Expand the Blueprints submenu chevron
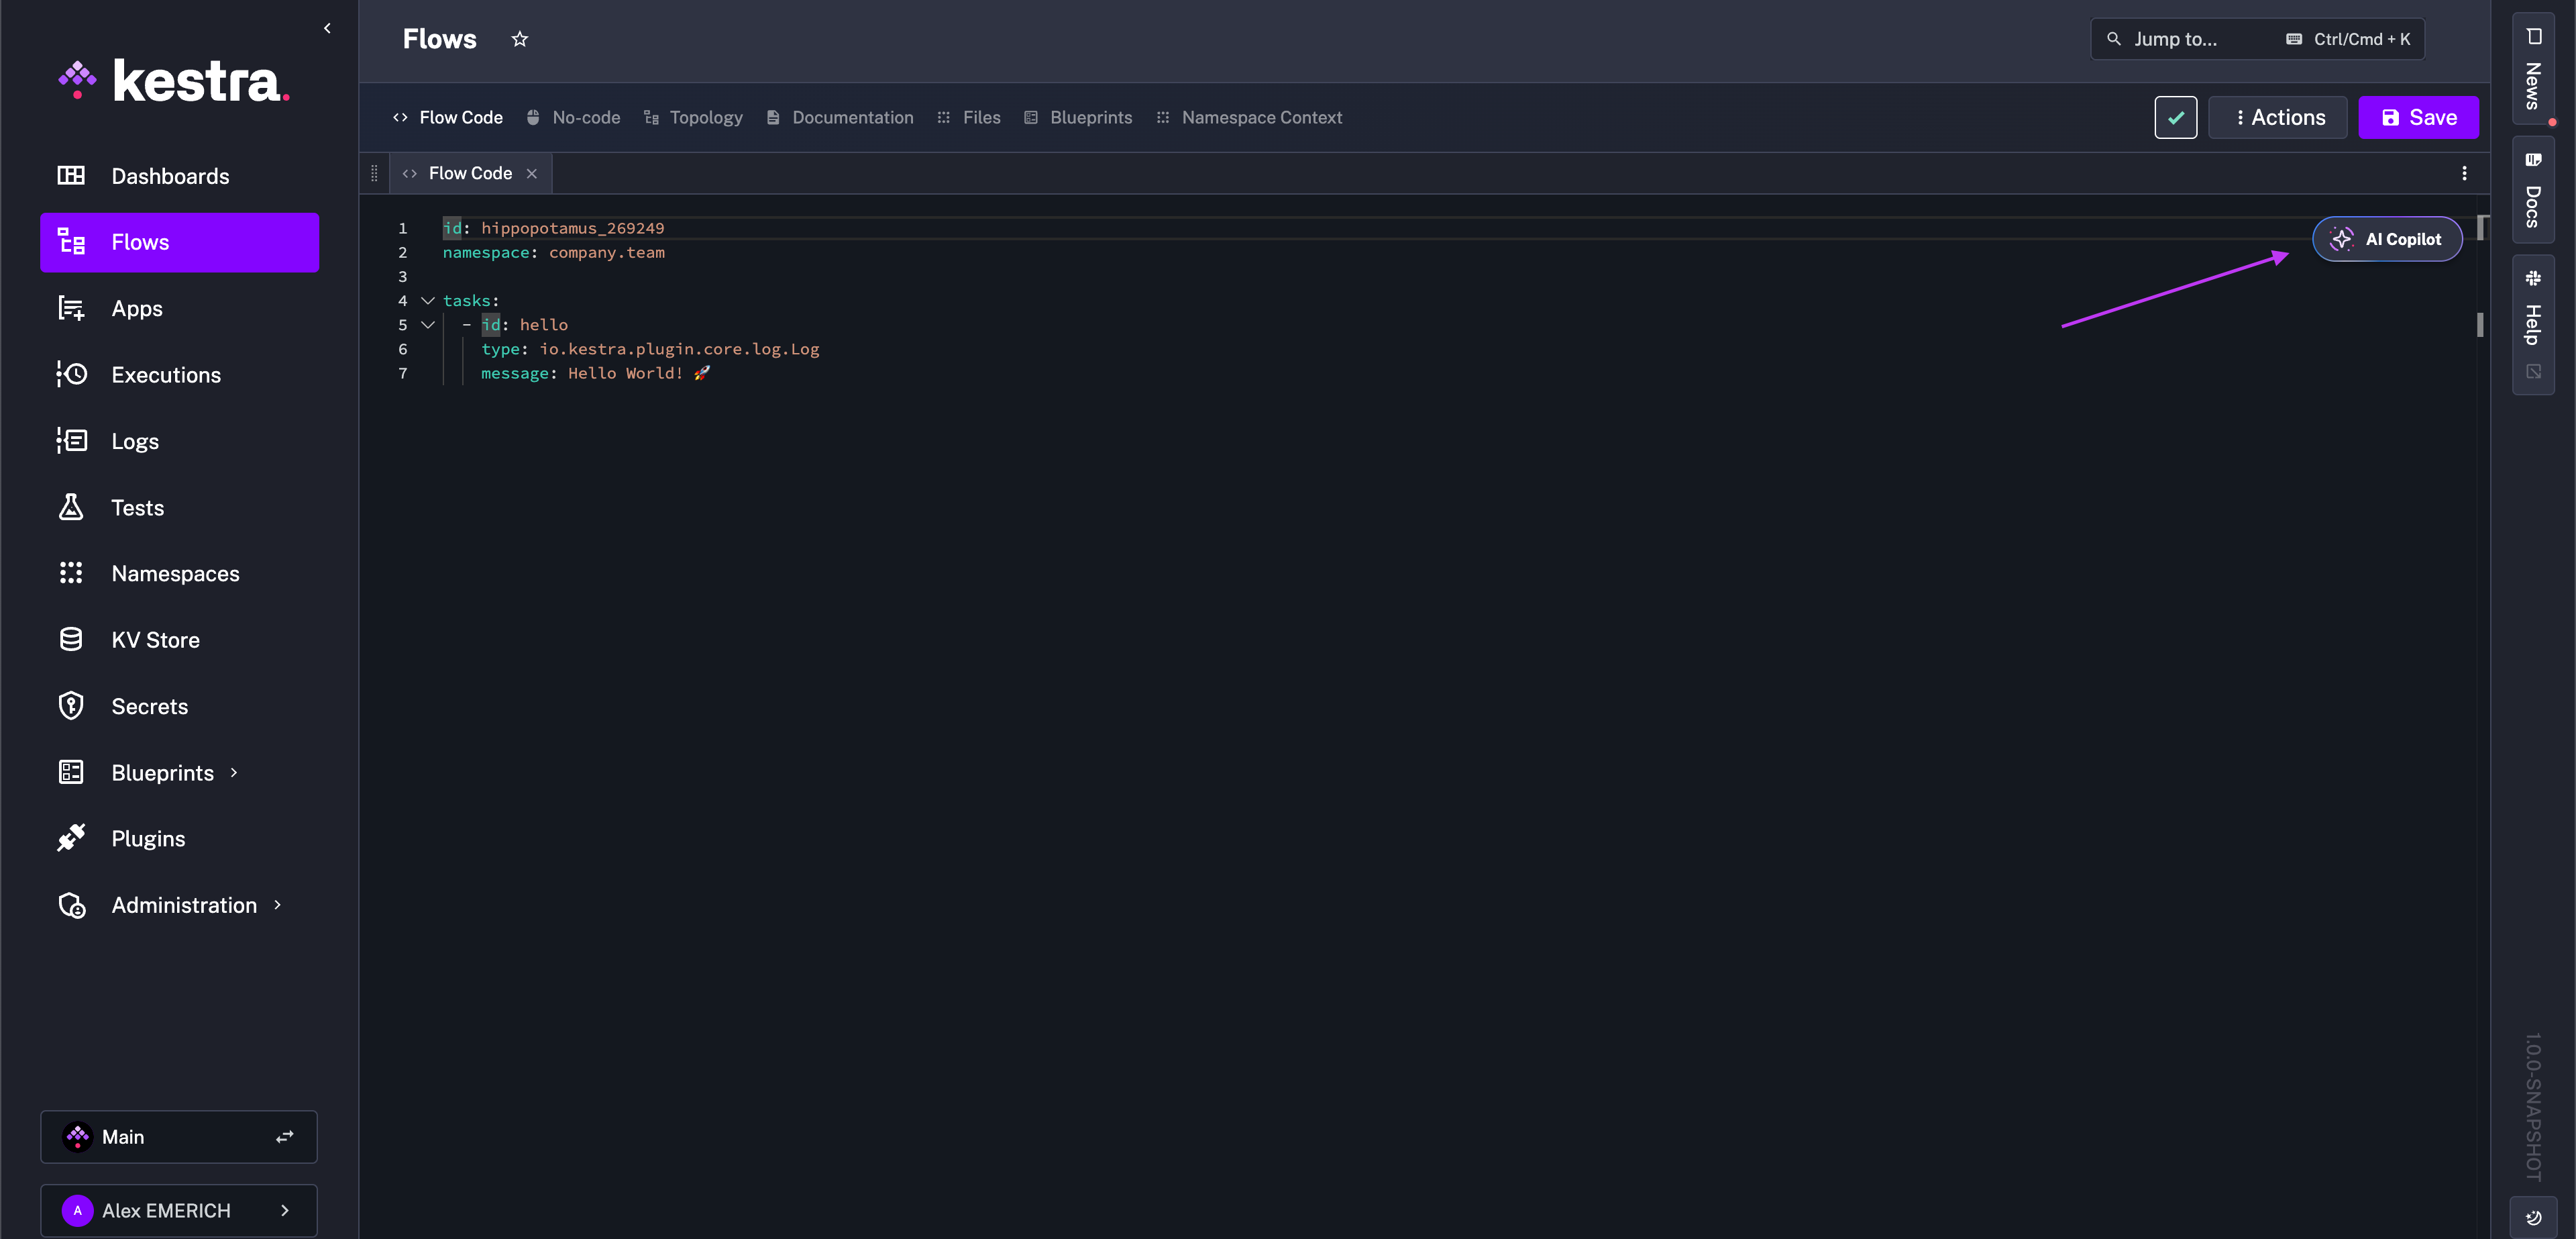Screen dimensions: 2576x1239 234,773
